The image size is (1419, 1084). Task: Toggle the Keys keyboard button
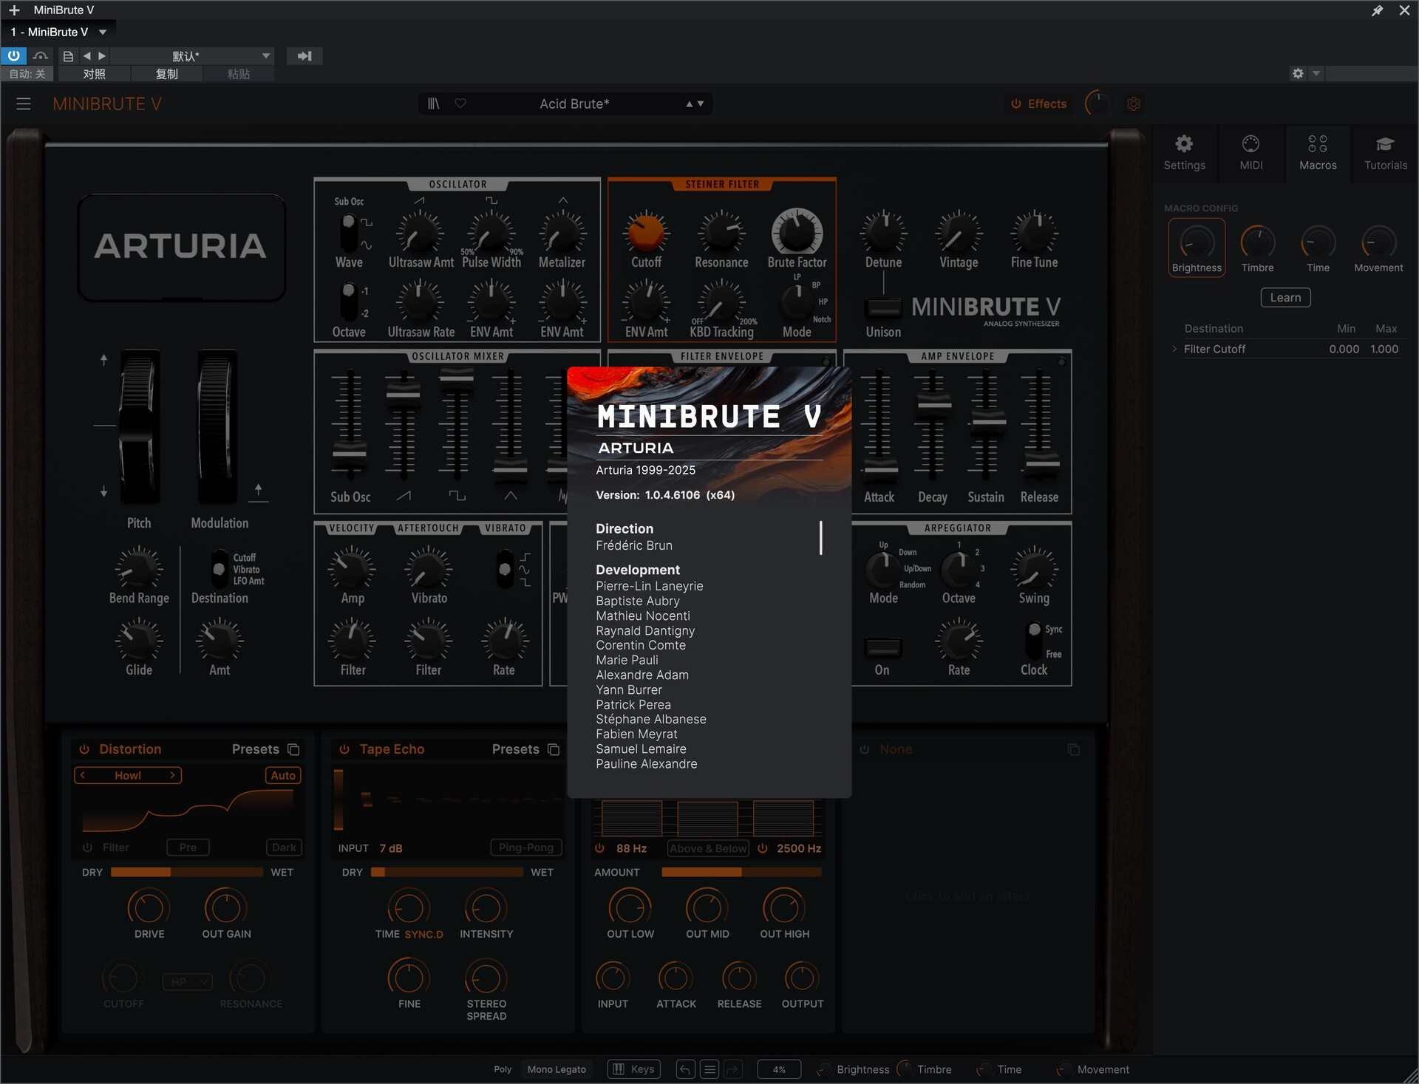click(634, 1069)
